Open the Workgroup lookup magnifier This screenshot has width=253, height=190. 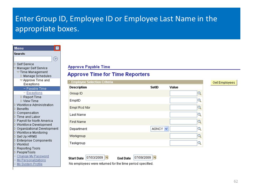pyautogui.click(x=200, y=136)
